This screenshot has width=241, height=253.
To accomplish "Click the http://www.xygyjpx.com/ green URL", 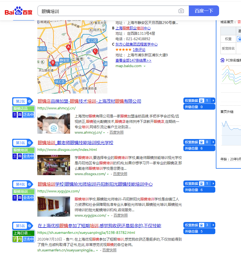I will coord(58,191).
